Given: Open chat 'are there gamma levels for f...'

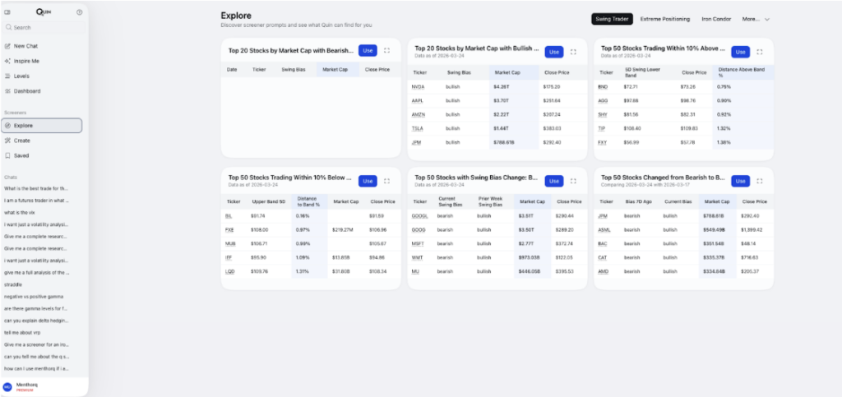Looking at the screenshot, I should pos(36,308).
